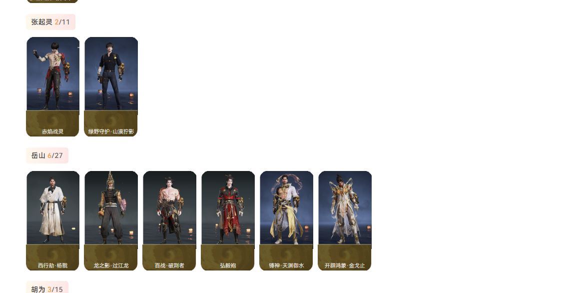Image resolution: width=572 pixels, height=293 pixels.
Task: Choose the 百战·破荆者 name caption
Action: point(169,265)
